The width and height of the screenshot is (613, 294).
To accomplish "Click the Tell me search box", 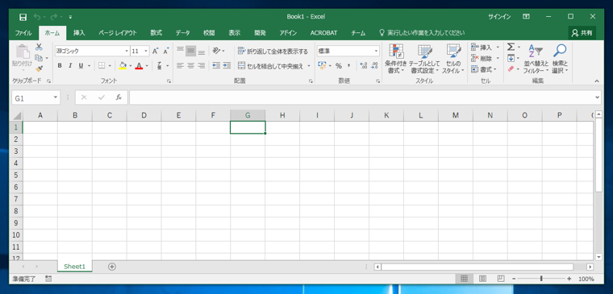I will (x=422, y=33).
